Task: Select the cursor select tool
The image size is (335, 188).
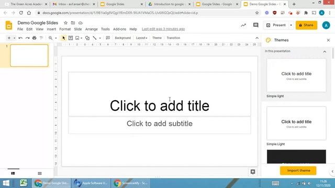Action: click(x=64, y=38)
